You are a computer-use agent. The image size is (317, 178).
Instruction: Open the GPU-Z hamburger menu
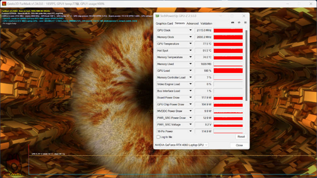(x=245, y=23)
